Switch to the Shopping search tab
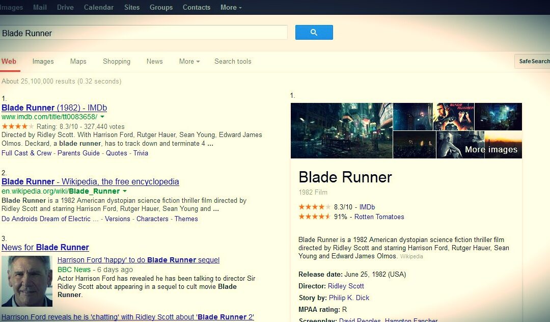 pyautogui.click(x=116, y=61)
